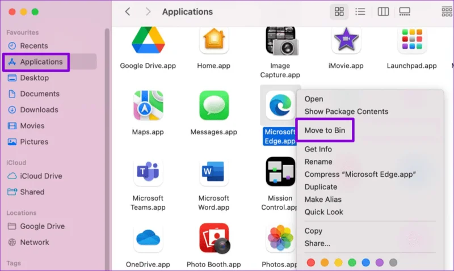Select the Image Capture.app icon
The image size is (454, 271).
pyautogui.click(x=280, y=40)
